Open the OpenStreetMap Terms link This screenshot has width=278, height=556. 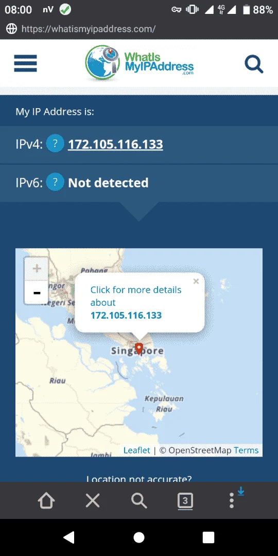pyautogui.click(x=246, y=450)
